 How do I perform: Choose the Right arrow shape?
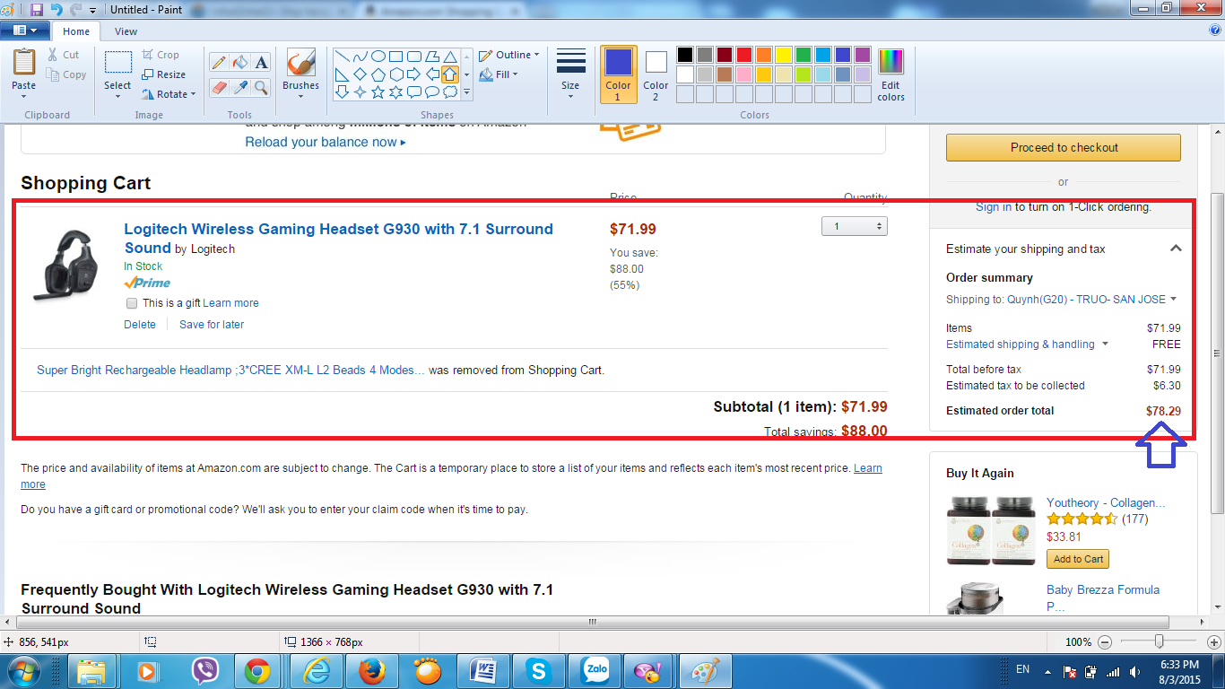point(414,74)
